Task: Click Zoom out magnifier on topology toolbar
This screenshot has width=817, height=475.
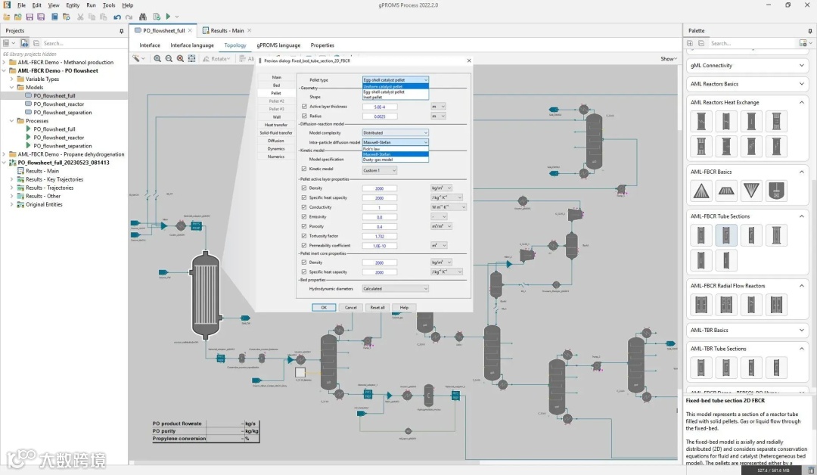Action: click(x=169, y=59)
